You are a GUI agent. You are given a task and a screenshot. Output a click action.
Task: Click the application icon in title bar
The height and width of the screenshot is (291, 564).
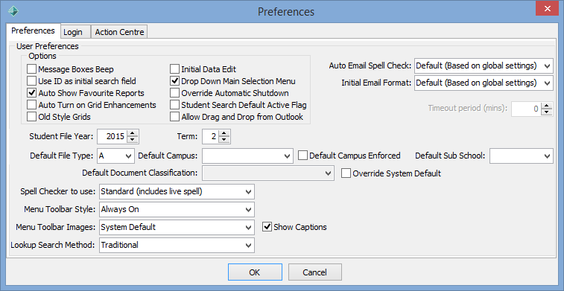(13, 10)
